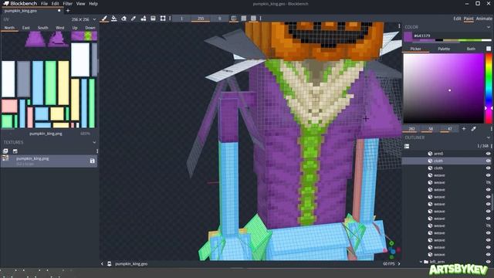Open the Help menu
Image resolution: width=494 pixels, height=278 pixels.
[93, 3]
